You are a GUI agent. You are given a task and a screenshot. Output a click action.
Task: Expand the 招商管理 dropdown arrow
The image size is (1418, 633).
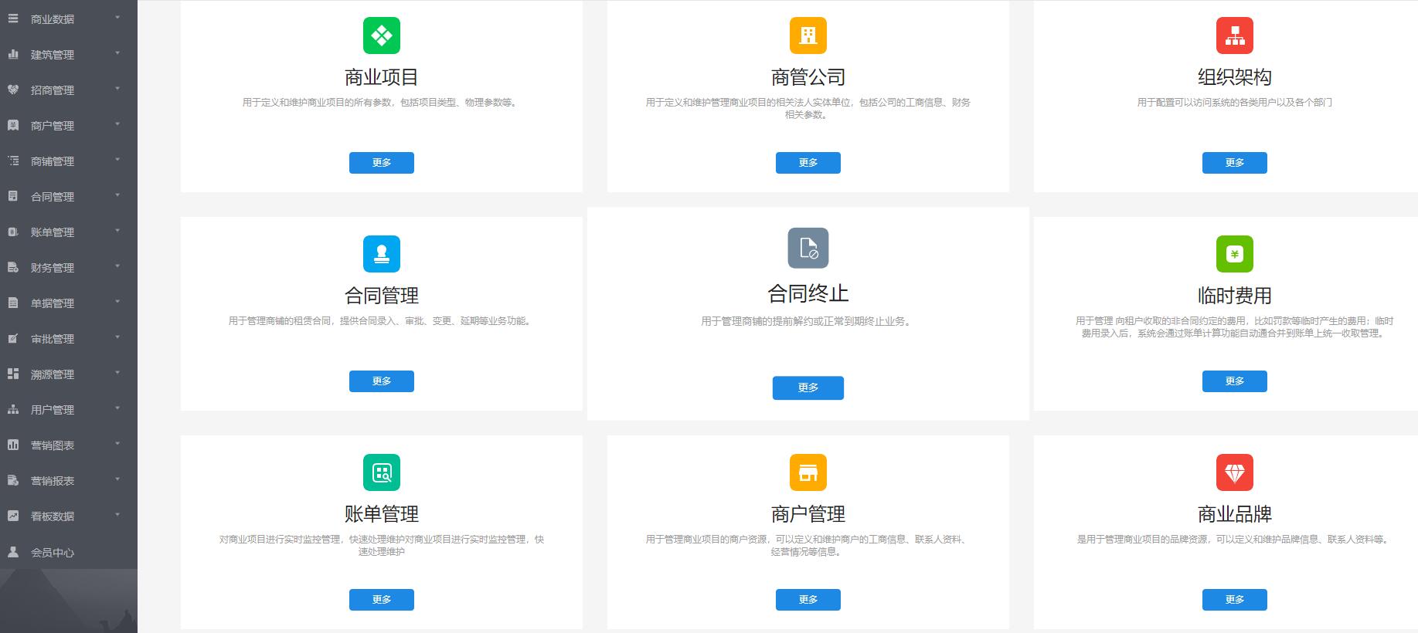point(117,88)
